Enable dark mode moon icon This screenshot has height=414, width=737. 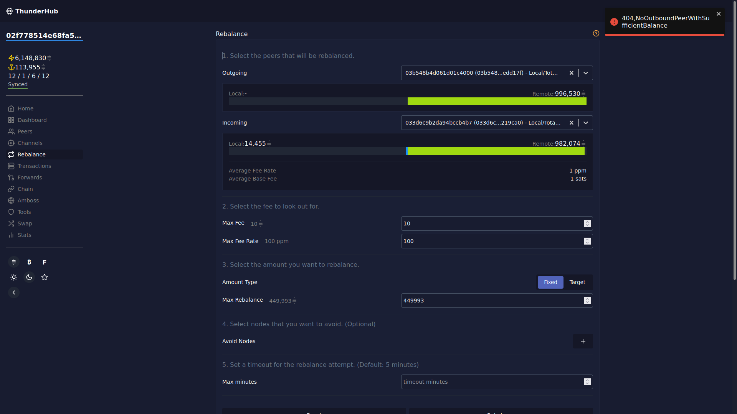[29, 277]
